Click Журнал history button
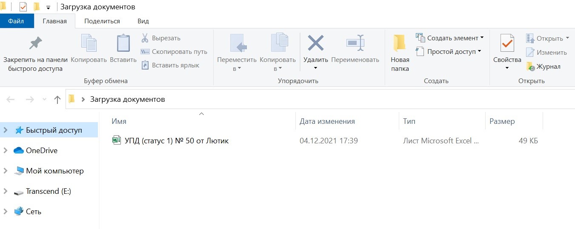The height and width of the screenshot is (229, 575). point(543,66)
